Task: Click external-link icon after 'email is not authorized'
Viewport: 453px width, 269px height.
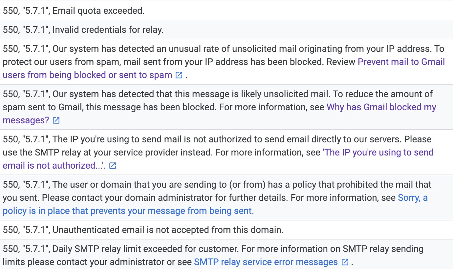Action: [113, 166]
